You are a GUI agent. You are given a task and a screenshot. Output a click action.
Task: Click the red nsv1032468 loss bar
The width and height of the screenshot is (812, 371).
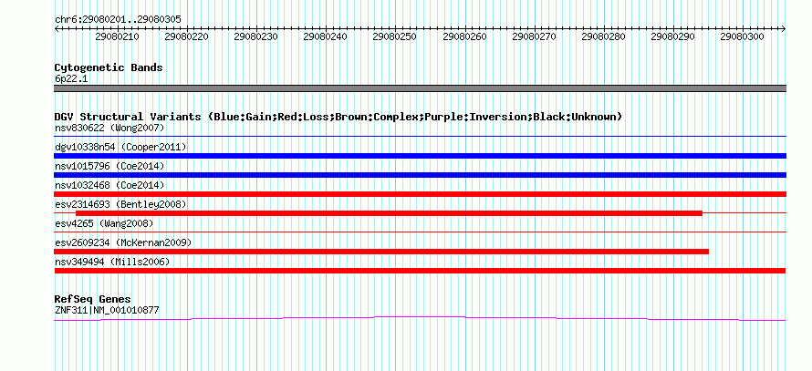click(x=420, y=194)
